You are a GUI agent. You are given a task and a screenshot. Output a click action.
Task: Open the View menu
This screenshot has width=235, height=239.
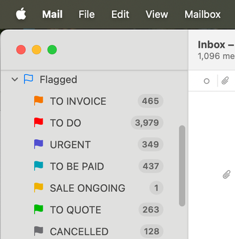click(157, 14)
